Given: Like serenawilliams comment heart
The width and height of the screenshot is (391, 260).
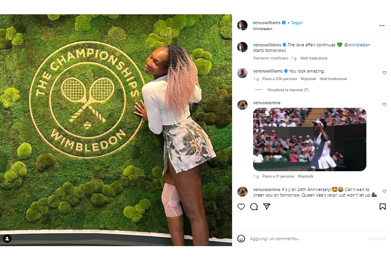Looking at the screenshot, I should 384,73.
